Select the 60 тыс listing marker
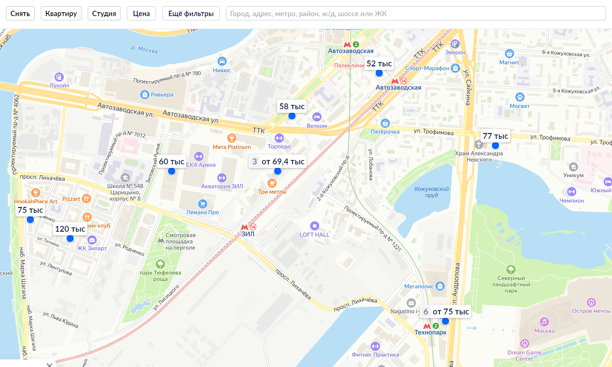612x367 pixels. 172,161
